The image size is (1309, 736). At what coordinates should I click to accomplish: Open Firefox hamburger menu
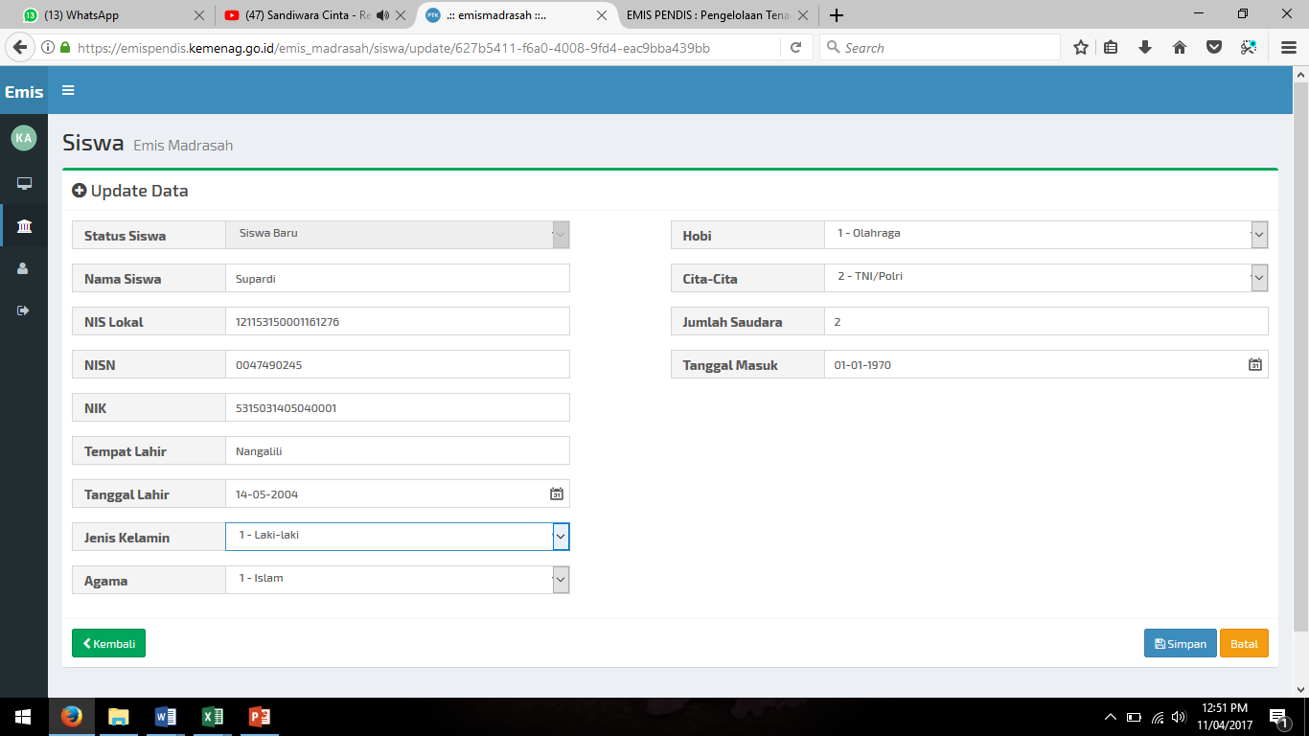1289,47
